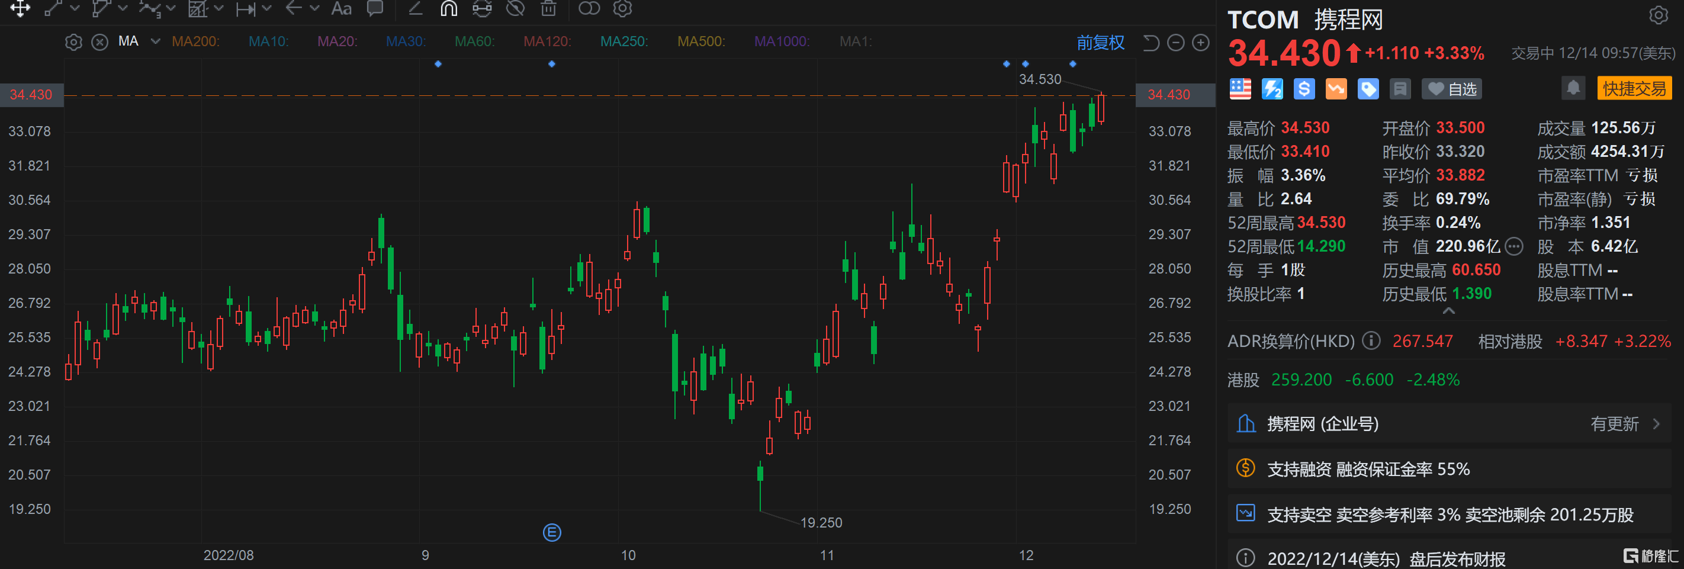
Task: Select the MA200 legend label
Action: coord(195,41)
